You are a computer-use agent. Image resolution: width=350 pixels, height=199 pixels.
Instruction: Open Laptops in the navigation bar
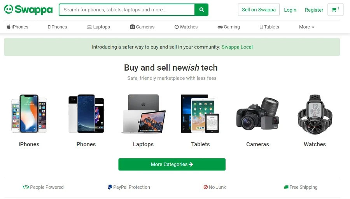(98, 27)
